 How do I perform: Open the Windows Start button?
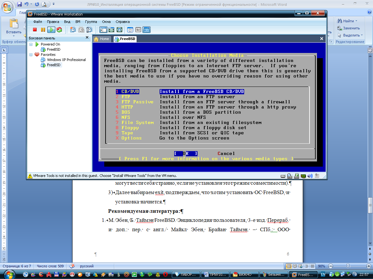(x=9, y=274)
